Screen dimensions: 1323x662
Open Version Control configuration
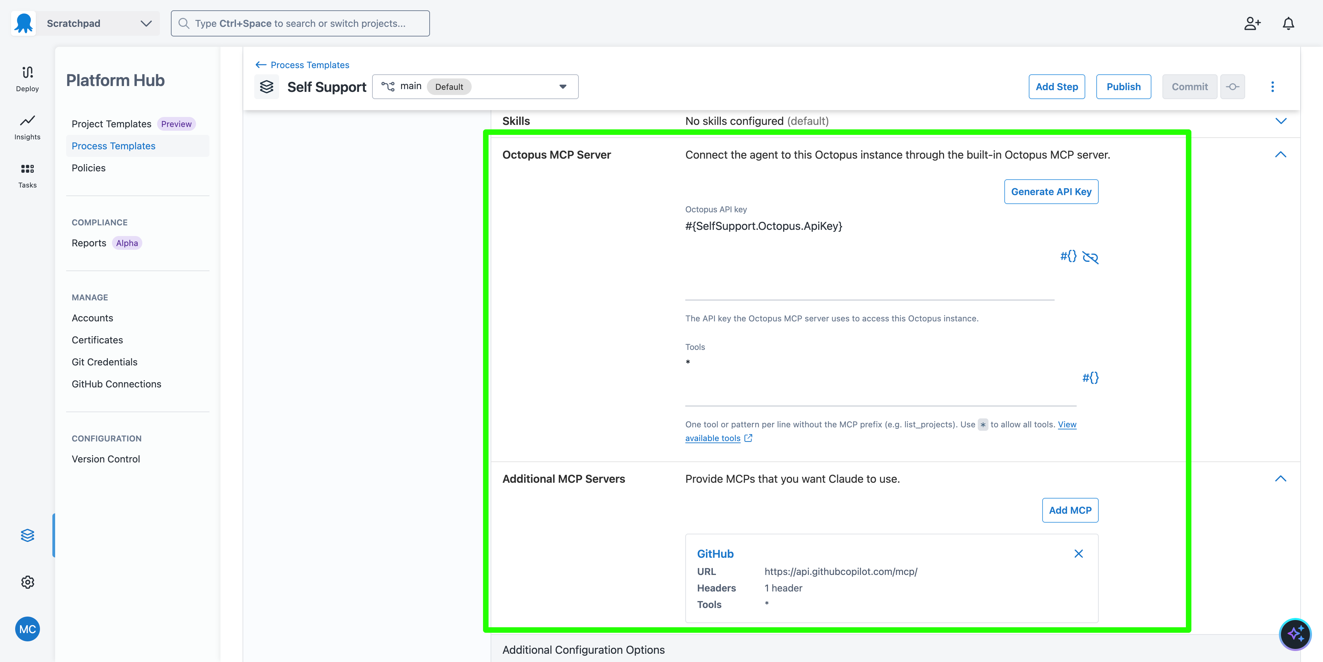[106, 459]
